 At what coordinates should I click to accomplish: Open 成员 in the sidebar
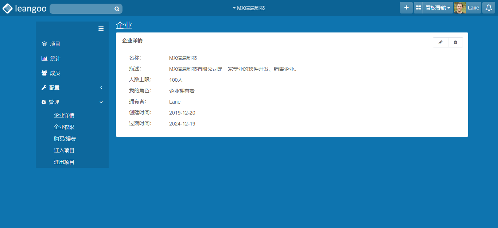[x=55, y=73]
